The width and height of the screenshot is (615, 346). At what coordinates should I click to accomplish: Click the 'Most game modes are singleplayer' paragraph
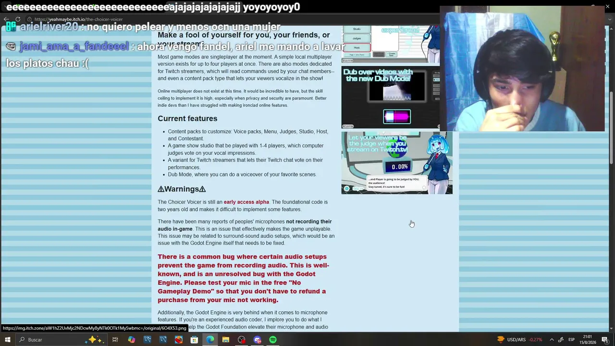246,68
